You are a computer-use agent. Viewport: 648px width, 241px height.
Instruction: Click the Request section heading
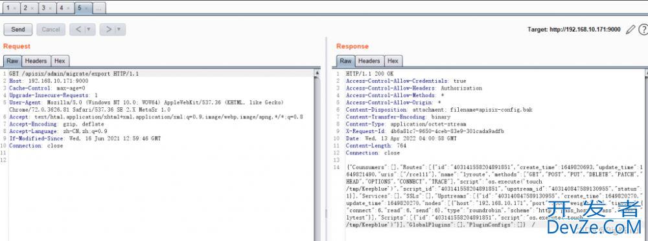17,46
